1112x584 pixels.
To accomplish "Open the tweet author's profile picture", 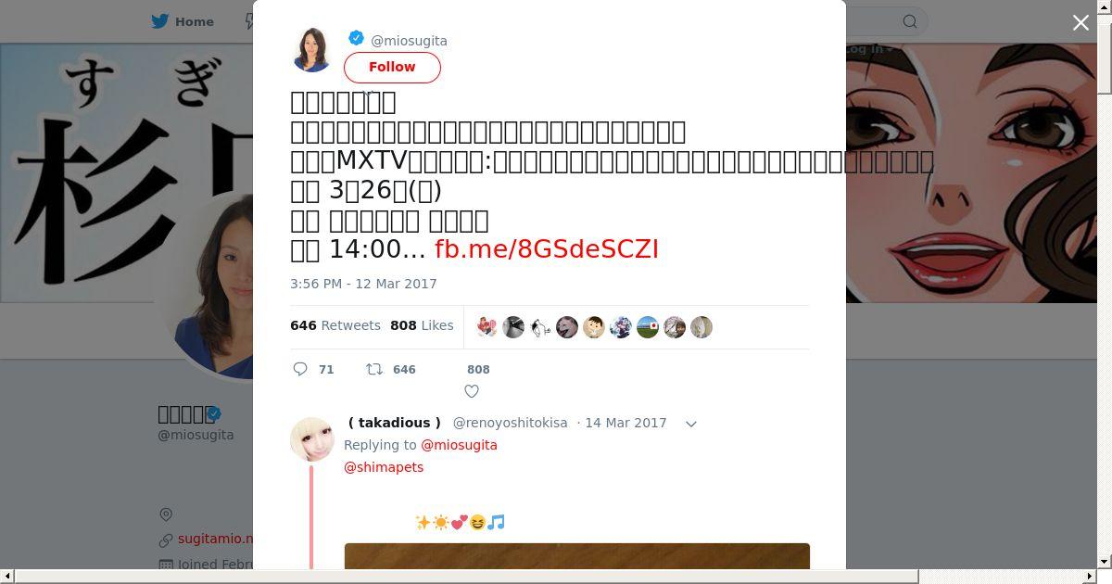I will pyautogui.click(x=312, y=50).
